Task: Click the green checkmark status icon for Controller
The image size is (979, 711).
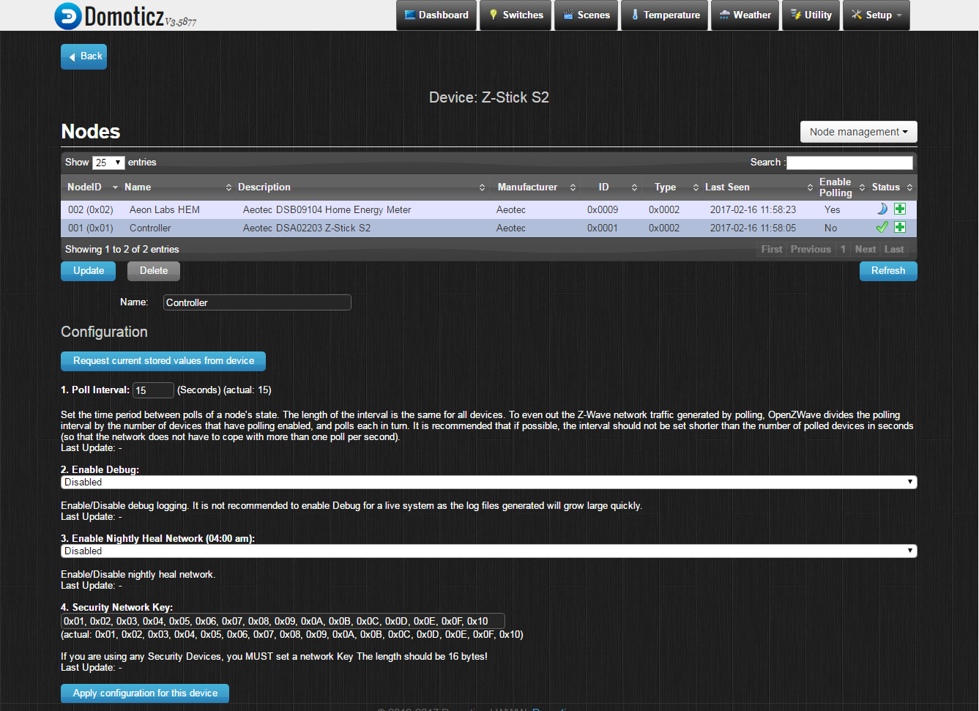Action: [882, 228]
